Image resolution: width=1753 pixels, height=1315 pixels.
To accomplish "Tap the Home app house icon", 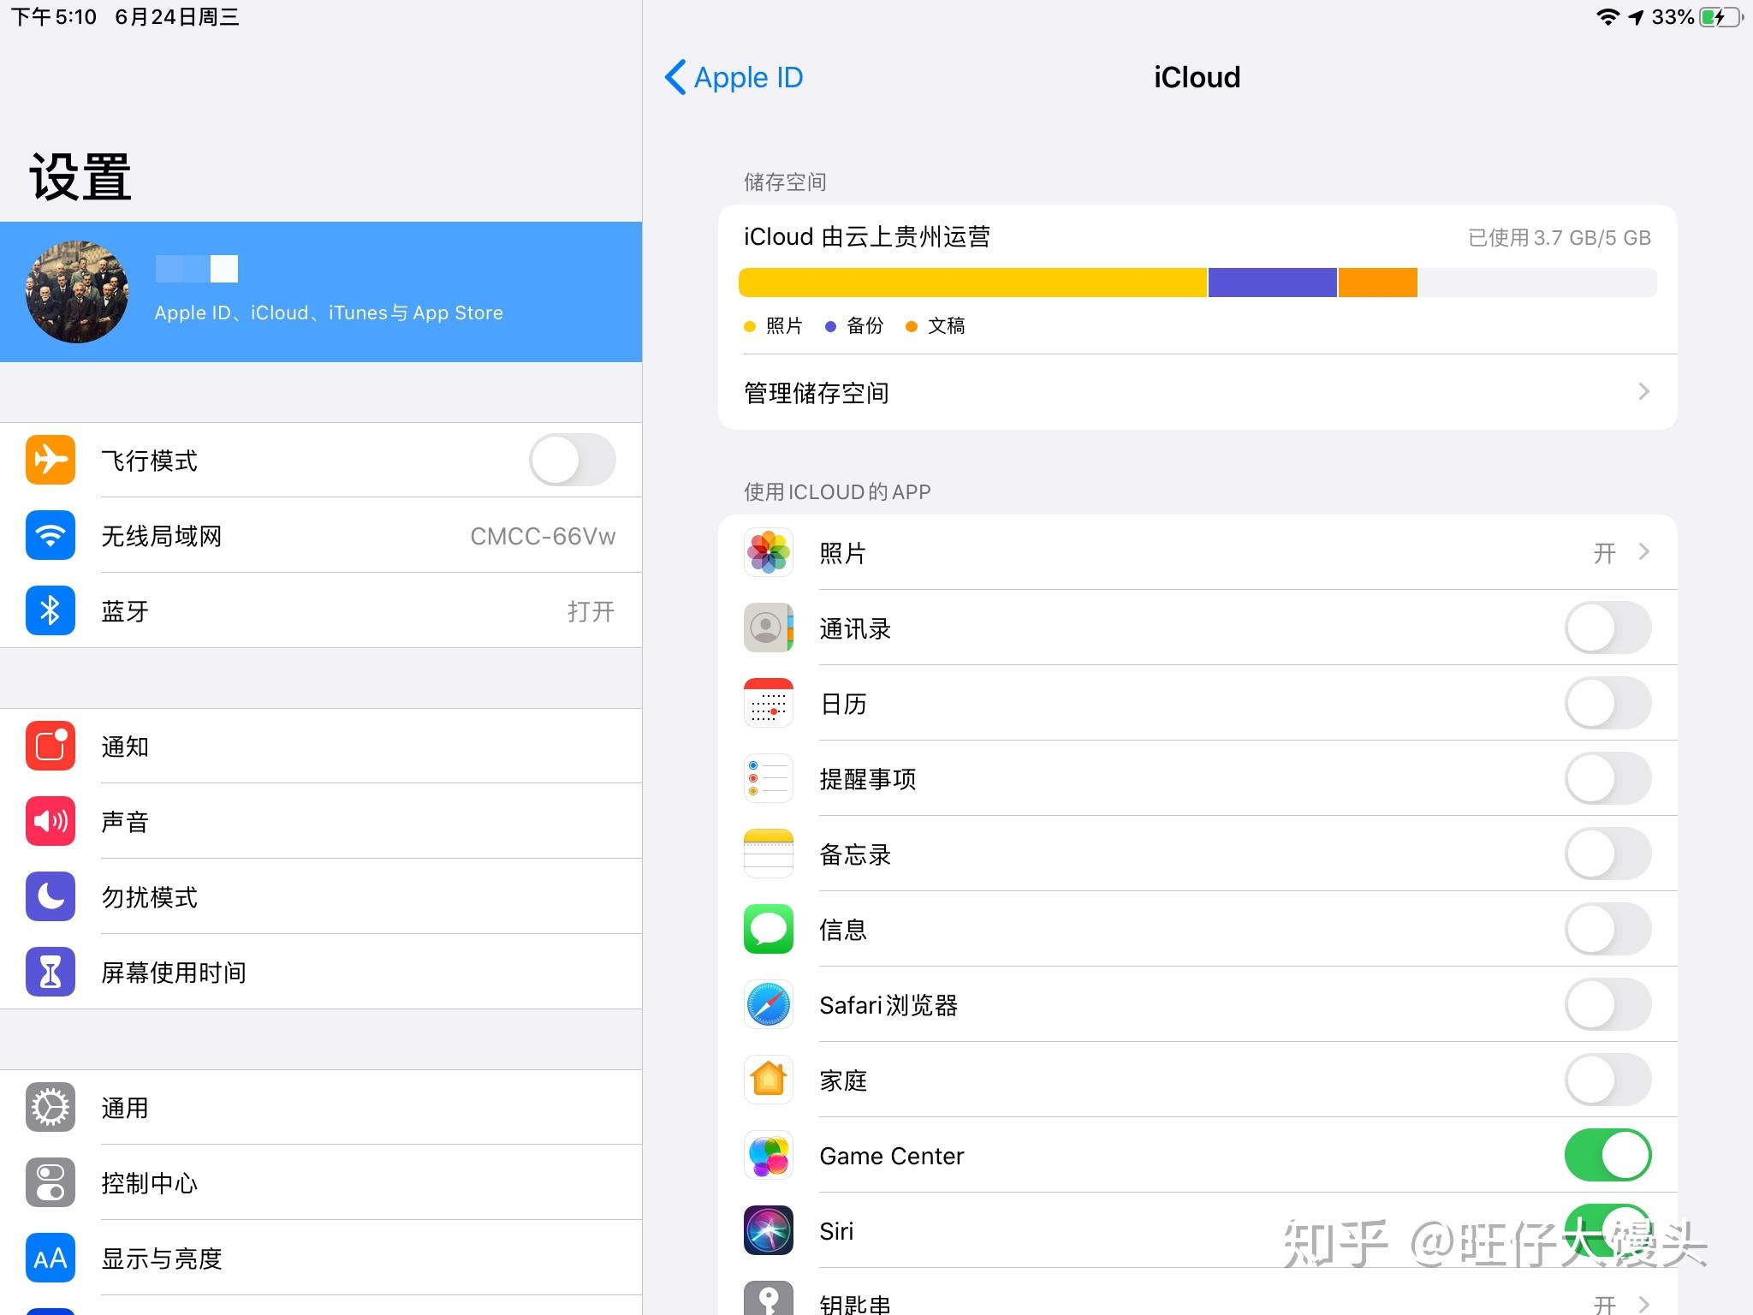I will click(769, 1080).
